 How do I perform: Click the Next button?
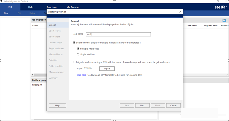point(142,105)
